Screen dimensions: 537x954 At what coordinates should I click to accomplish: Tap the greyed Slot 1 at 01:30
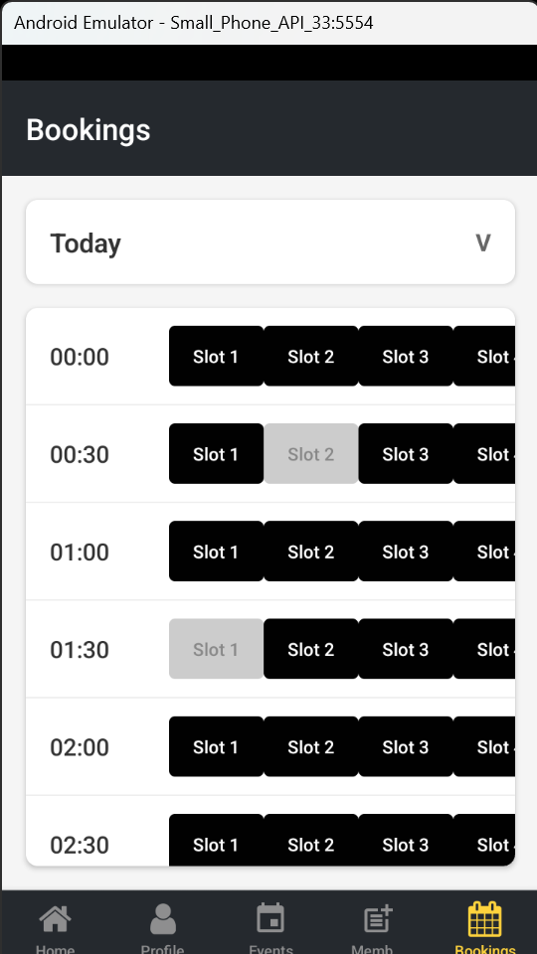[216, 649]
